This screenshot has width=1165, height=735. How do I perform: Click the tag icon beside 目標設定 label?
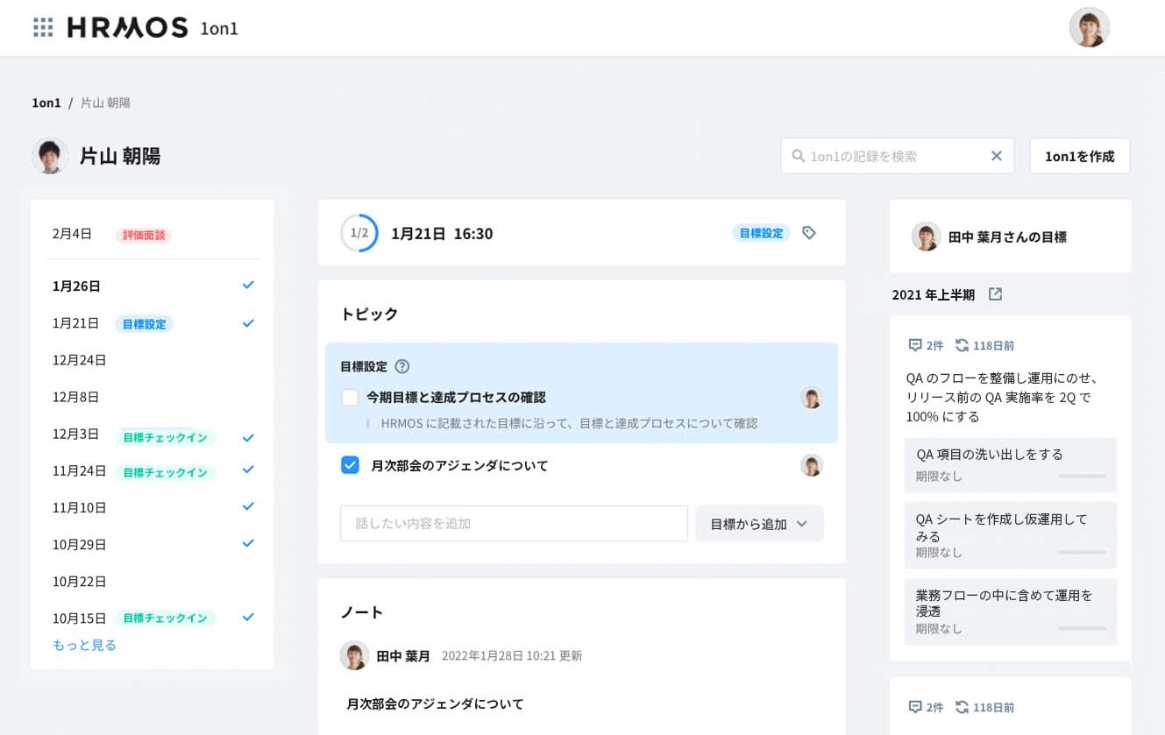[x=809, y=233]
